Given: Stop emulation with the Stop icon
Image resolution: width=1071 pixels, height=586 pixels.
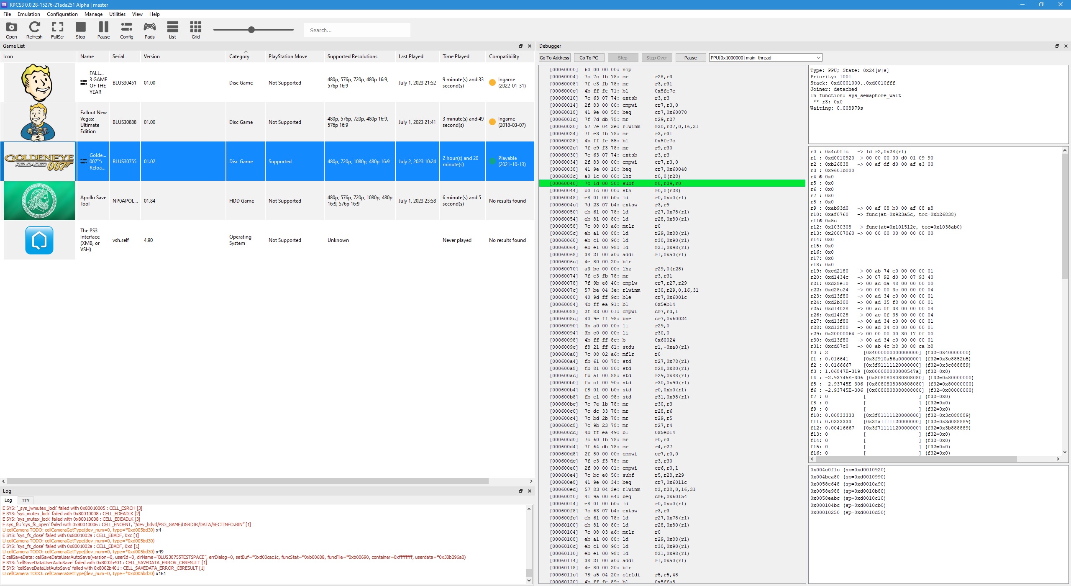Looking at the screenshot, I should click(x=80, y=30).
